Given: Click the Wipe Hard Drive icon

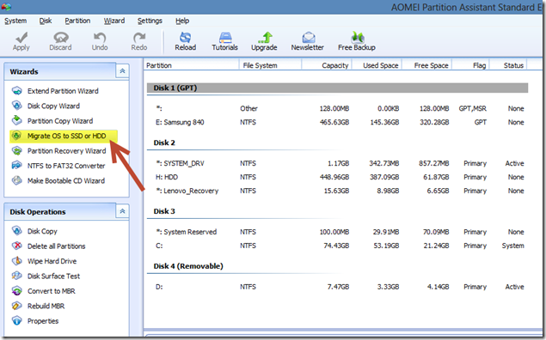Looking at the screenshot, I should pyautogui.click(x=16, y=261).
